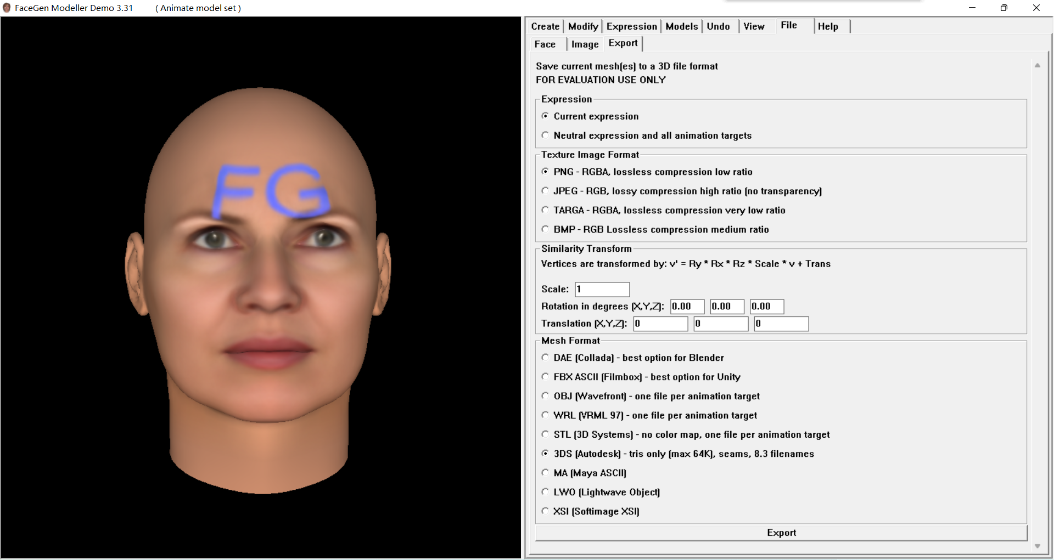Choose MA Maya ASCII mesh format
Image resolution: width=1054 pixels, height=560 pixels.
pos(584,473)
